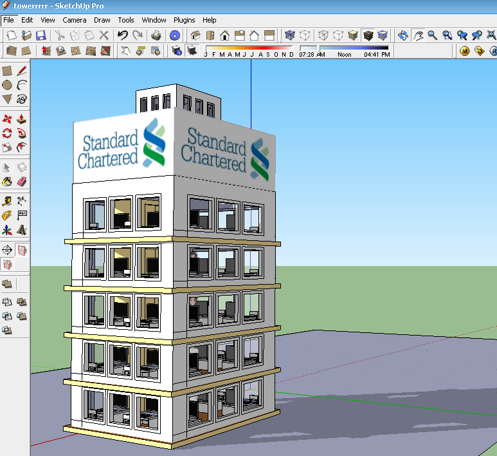
Task: Click the Redo arrow button
Action: pyautogui.click(x=137, y=35)
